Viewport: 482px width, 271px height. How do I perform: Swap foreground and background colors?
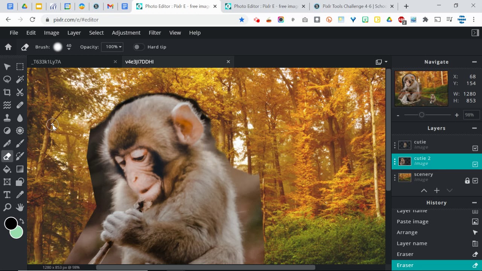(21, 221)
